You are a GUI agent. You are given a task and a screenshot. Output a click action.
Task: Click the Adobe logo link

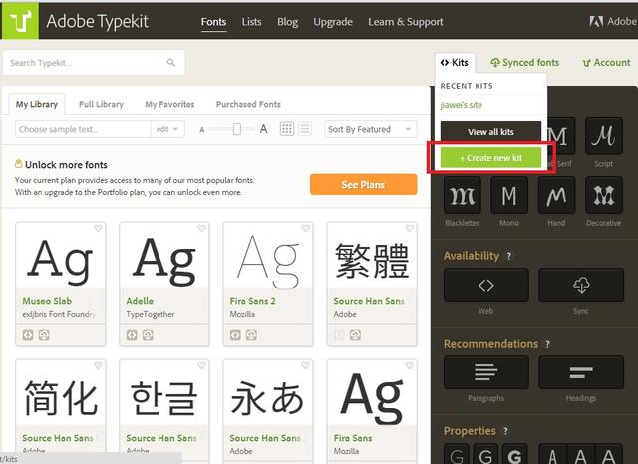coord(613,21)
